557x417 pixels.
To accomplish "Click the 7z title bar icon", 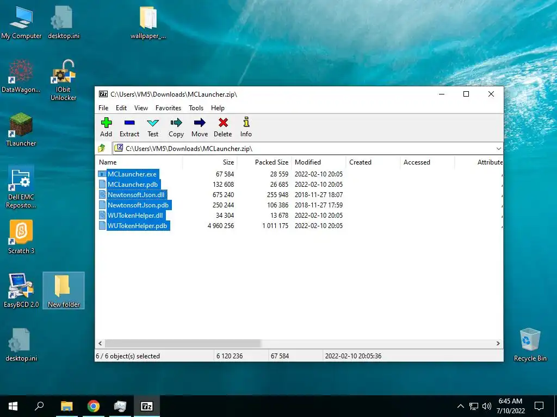I will tap(103, 94).
